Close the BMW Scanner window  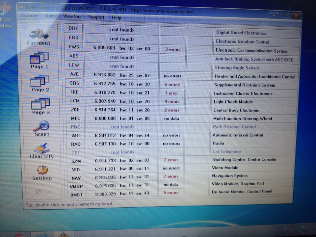[296, 16]
